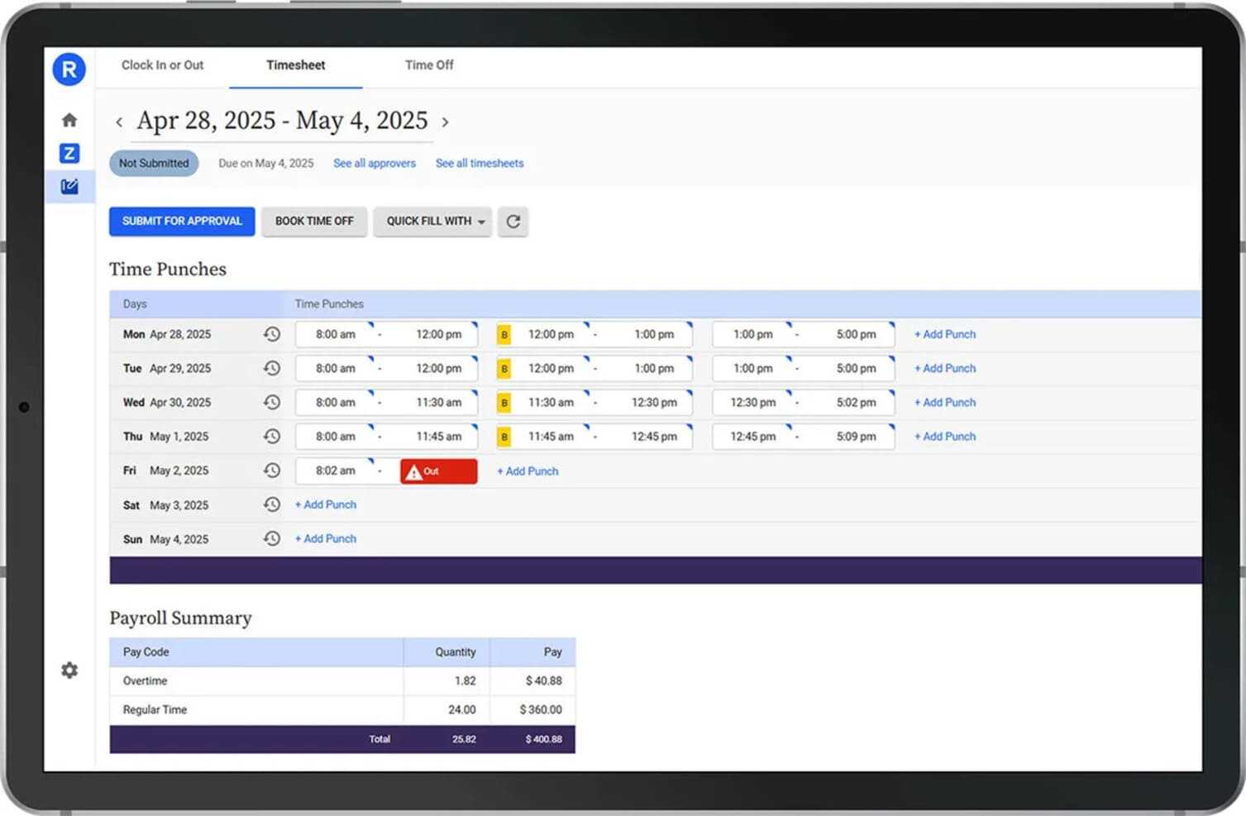Viewport: 1246px width, 816px height.
Task: Go to next week with right chevron
Action: [x=445, y=122]
